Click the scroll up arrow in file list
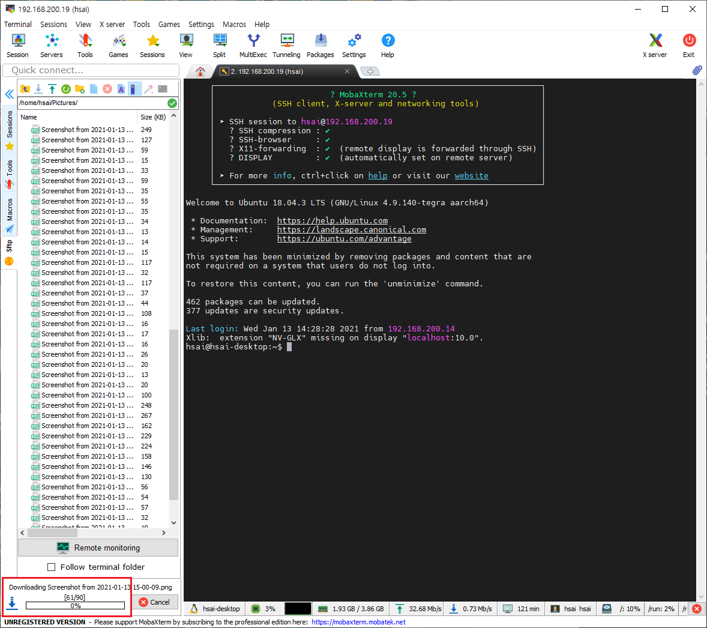 173,116
